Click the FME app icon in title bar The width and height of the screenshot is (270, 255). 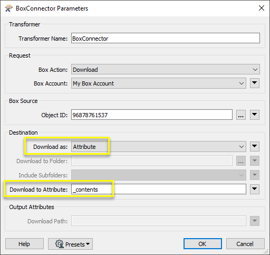tap(8, 8)
